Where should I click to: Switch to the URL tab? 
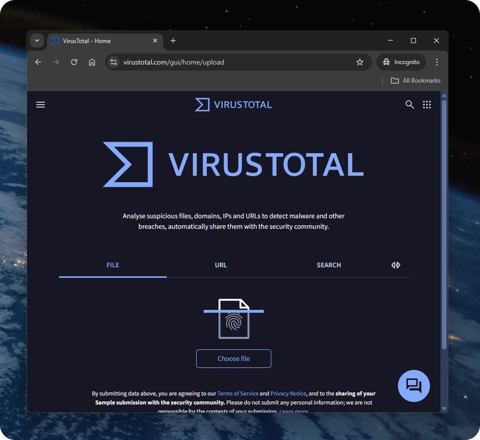[221, 265]
